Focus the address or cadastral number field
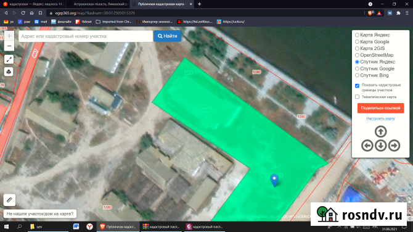Viewport: 413px width, 232px height. tap(86, 36)
